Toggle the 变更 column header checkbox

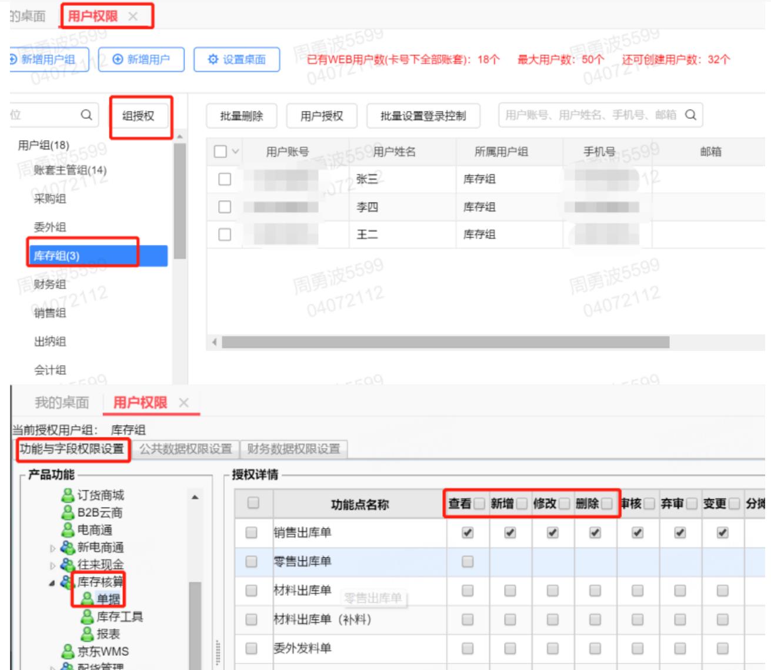(734, 503)
